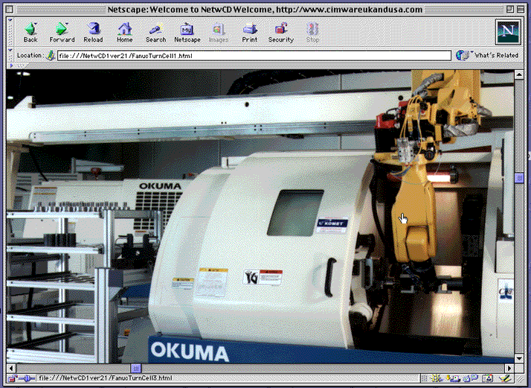531x388 pixels.
Task: Collapse the navigation toolbar with its side tab
Action: point(10,32)
